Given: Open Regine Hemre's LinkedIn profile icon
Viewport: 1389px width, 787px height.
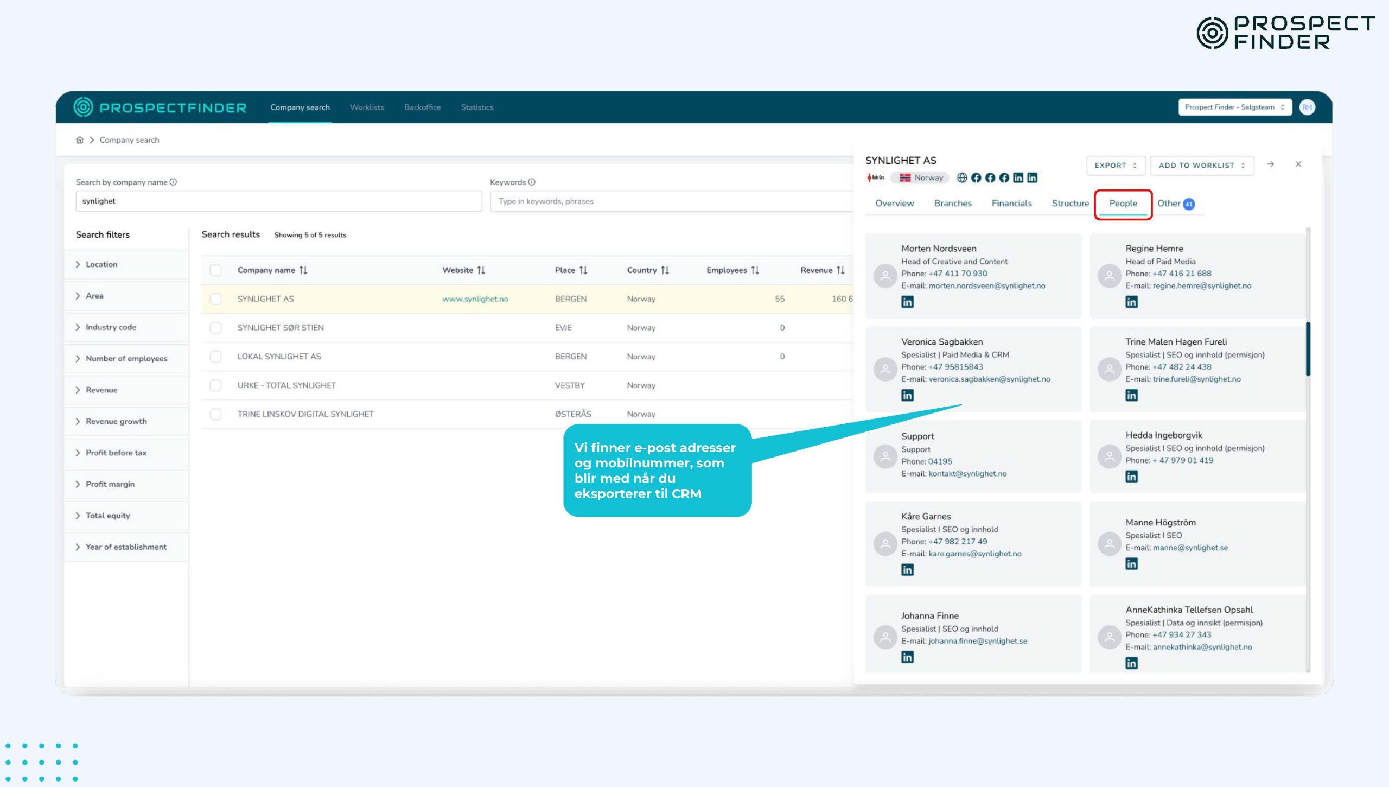Looking at the screenshot, I should (1131, 302).
